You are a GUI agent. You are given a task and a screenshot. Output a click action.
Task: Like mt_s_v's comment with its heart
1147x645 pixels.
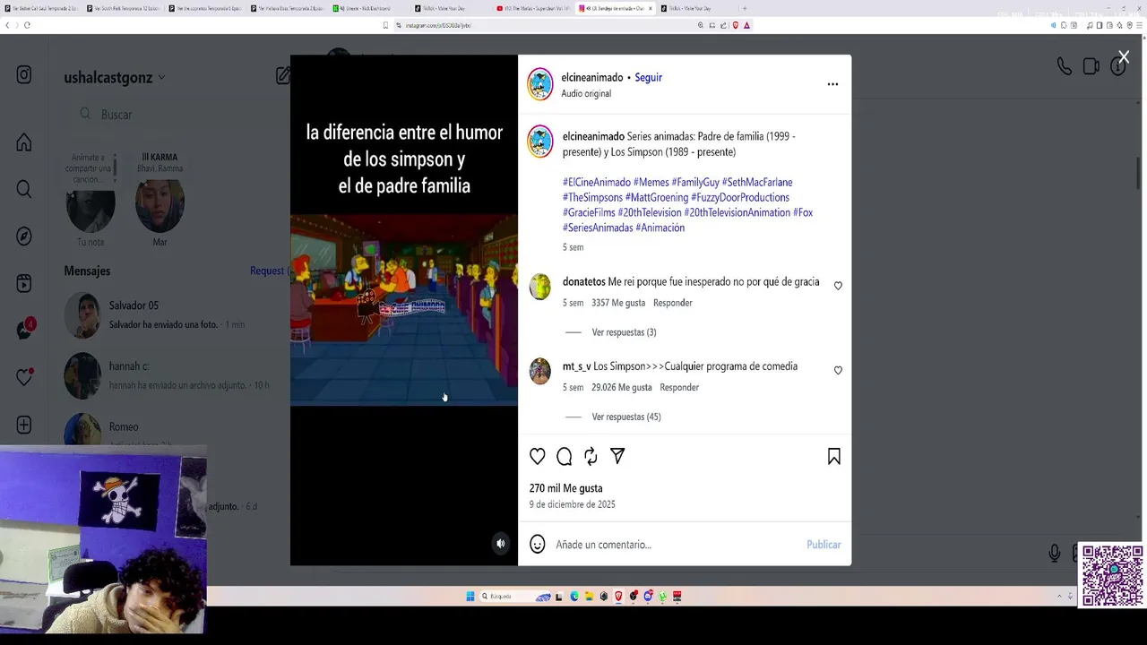(838, 370)
